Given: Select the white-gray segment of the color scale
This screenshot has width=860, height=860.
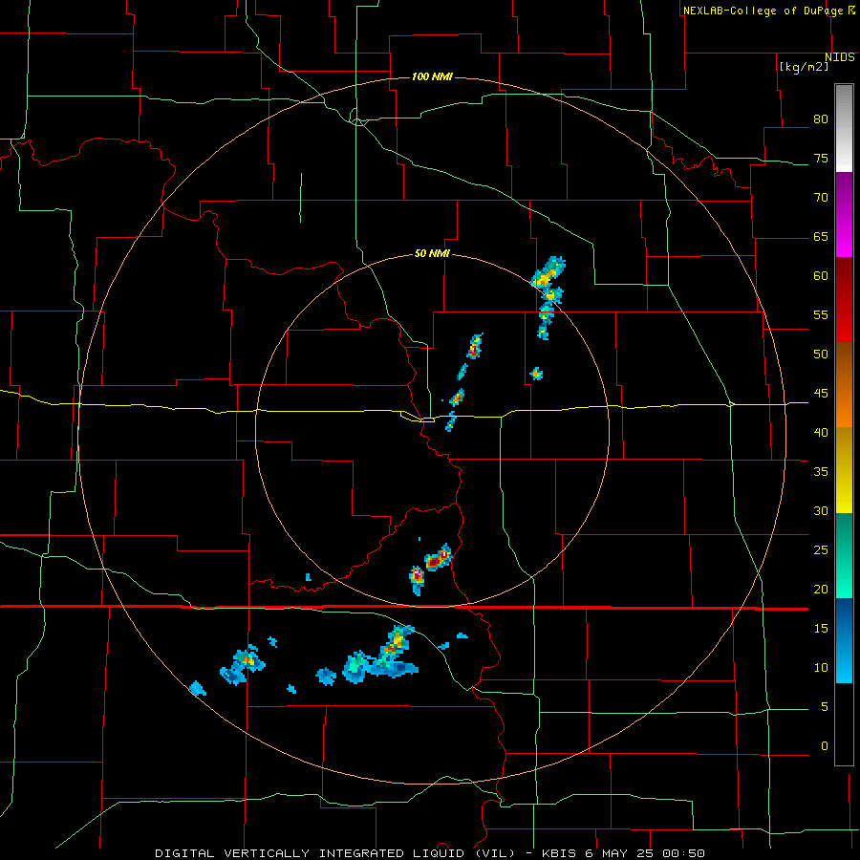Looking at the screenshot, I should click(x=844, y=128).
